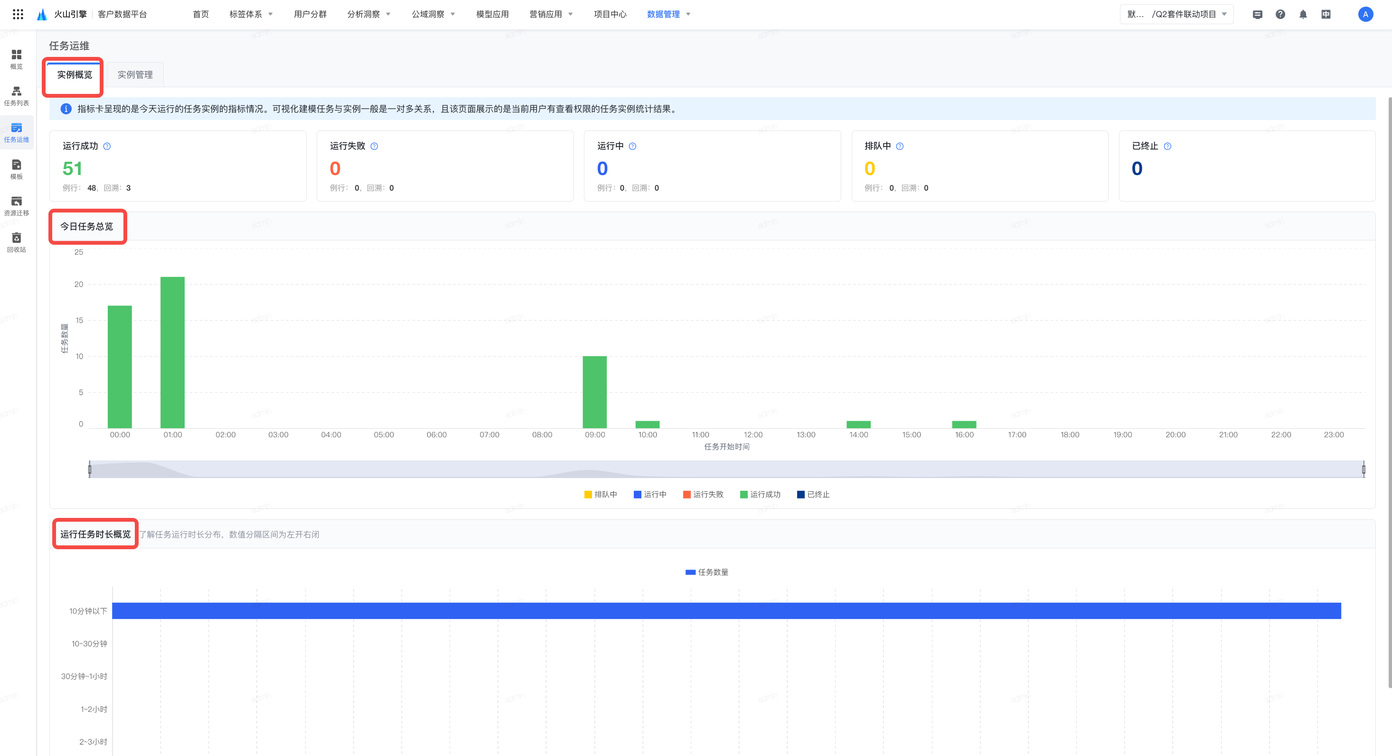The height and width of the screenshot is (756, 1392).
Task: Click the 09:00 green bar in chart
Action: click(x=594, y=393)
